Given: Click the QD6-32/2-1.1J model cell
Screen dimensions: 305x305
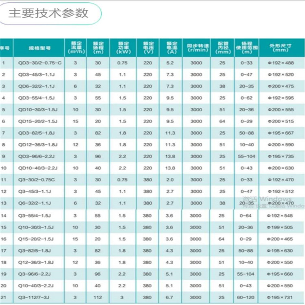Looking at the screenshot, I should click(37, 86).
